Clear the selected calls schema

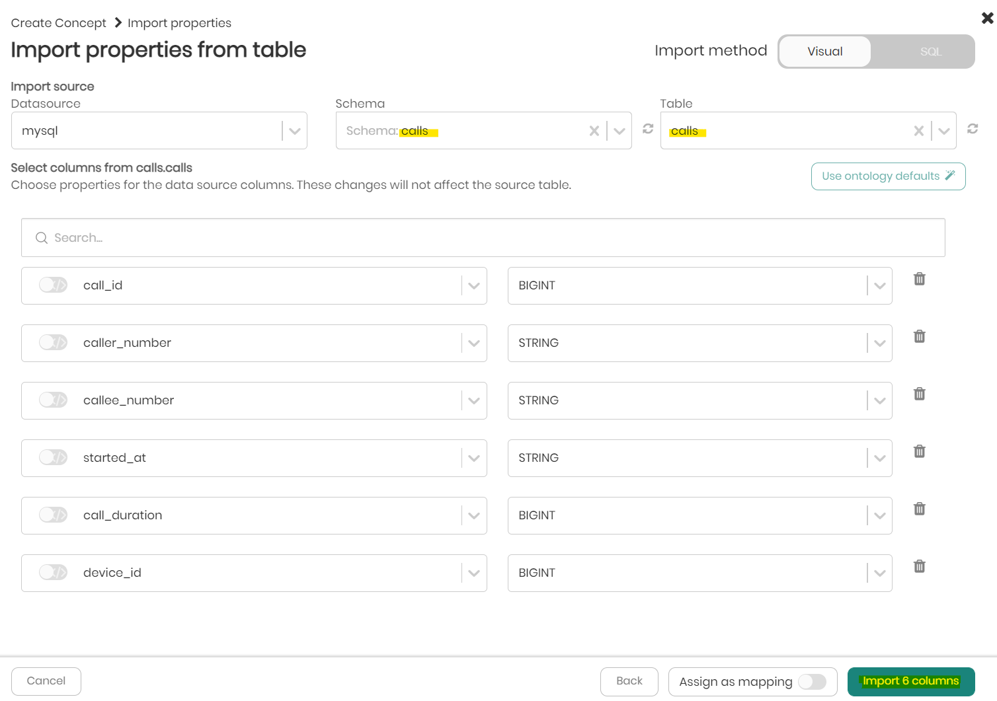594,131
